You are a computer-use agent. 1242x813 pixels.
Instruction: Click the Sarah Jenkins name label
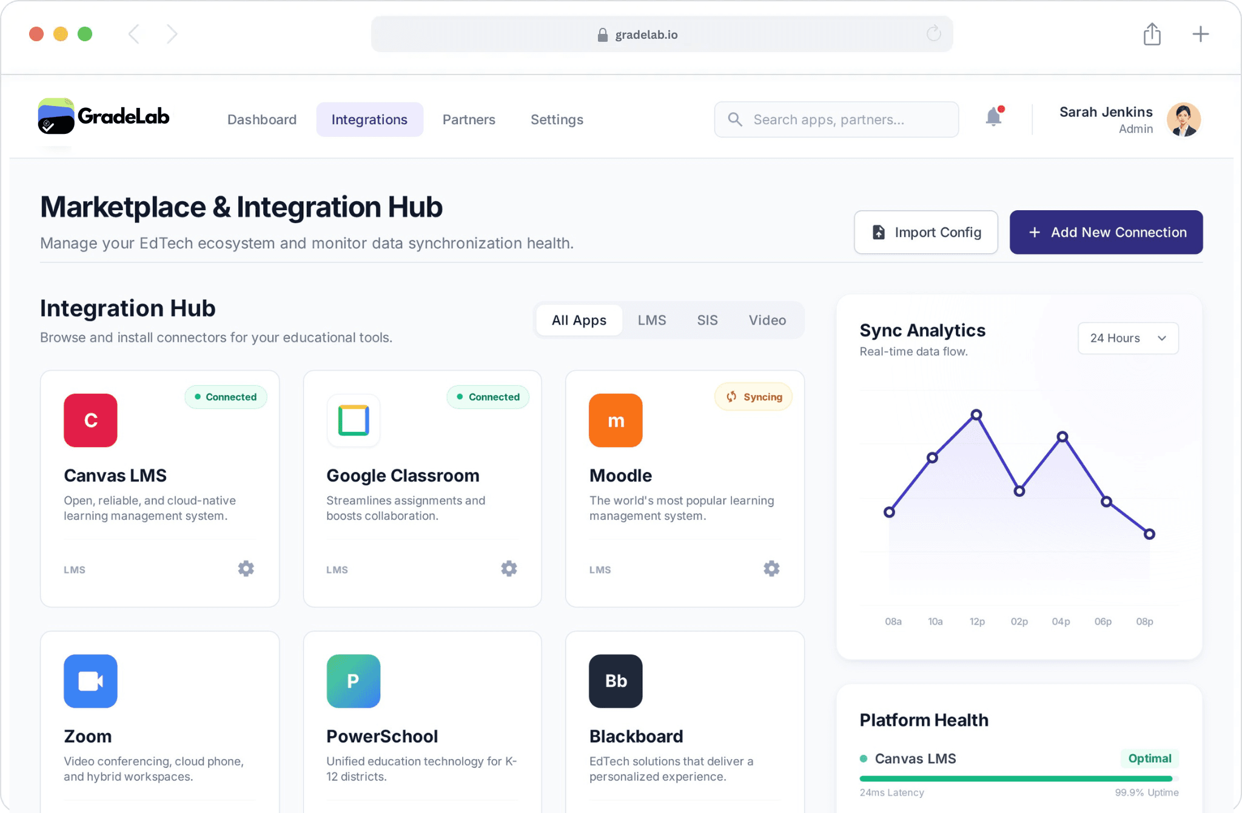point(1106,112)
